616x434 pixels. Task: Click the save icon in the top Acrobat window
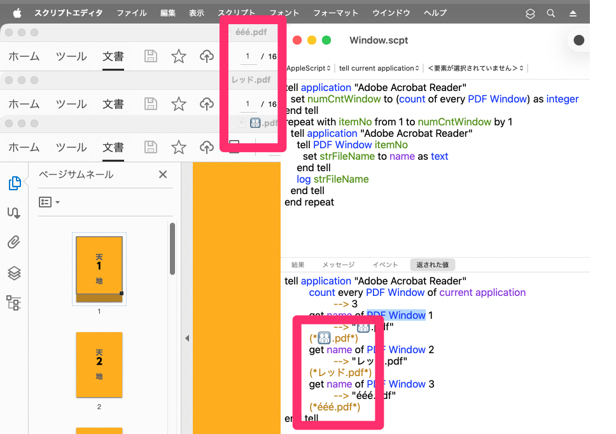click(151, 57)
